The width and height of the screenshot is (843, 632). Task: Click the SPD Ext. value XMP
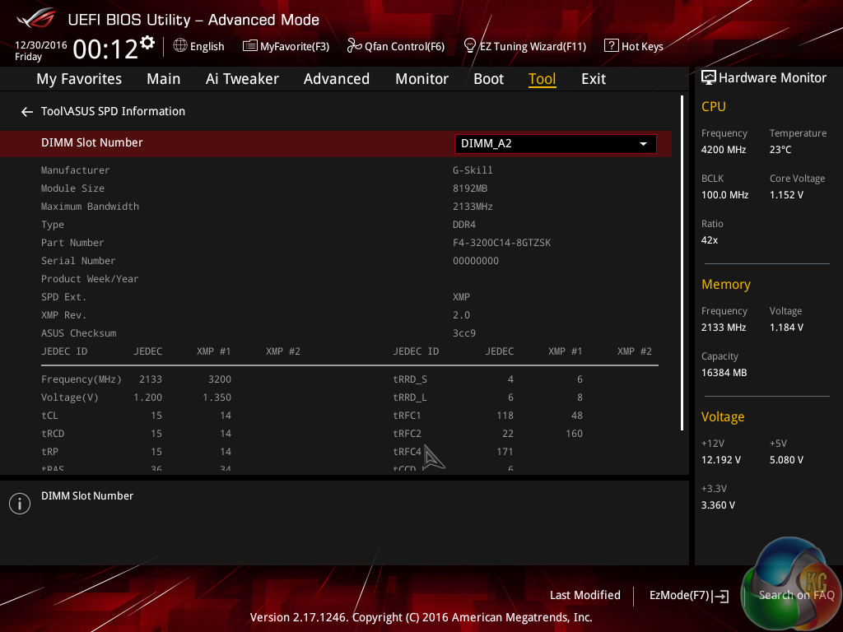click(x=461, y=297)
